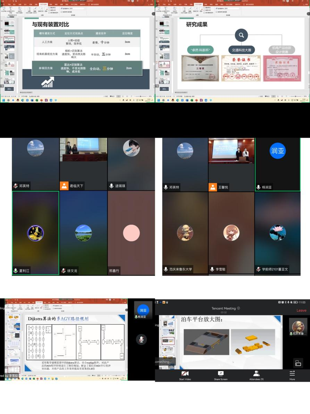This screenshot has height=414, width=310.
Task: Expand monitor dropdown in 研究成果 window
Action: 239,8
